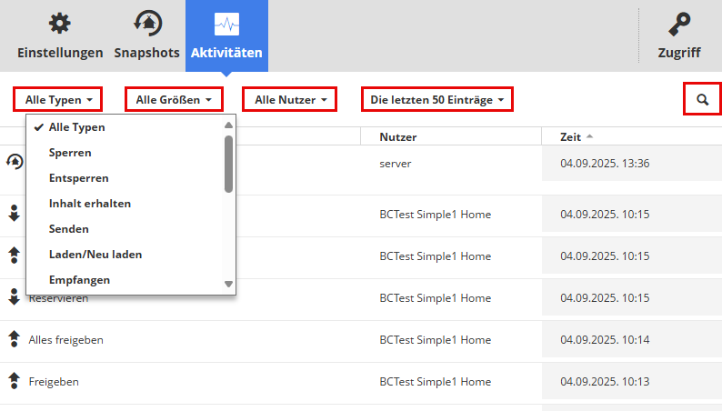Viewport: 722px width, 411px height.
Task: Choose Entsperren from the type list
Action: [x=79, y=178]
